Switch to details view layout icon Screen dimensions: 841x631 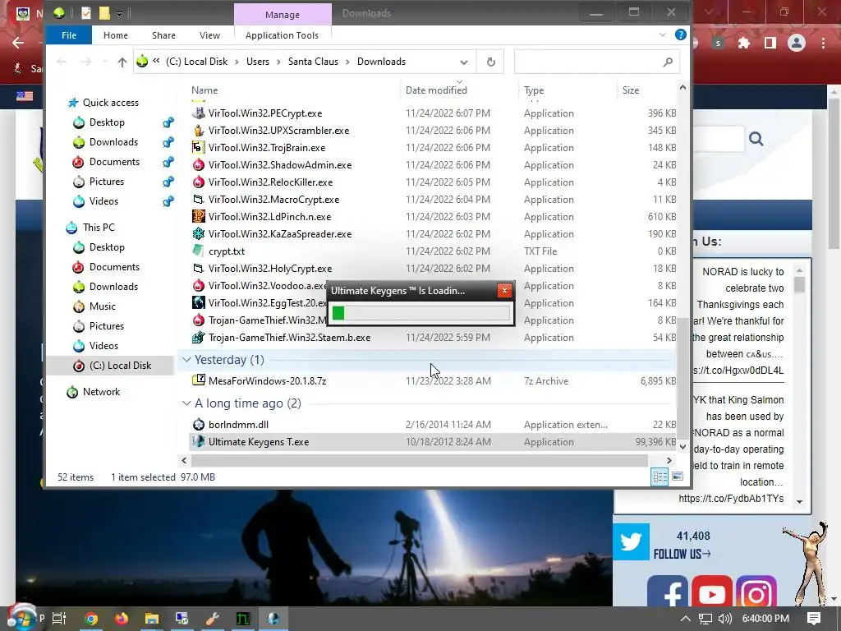pos(659,477)
